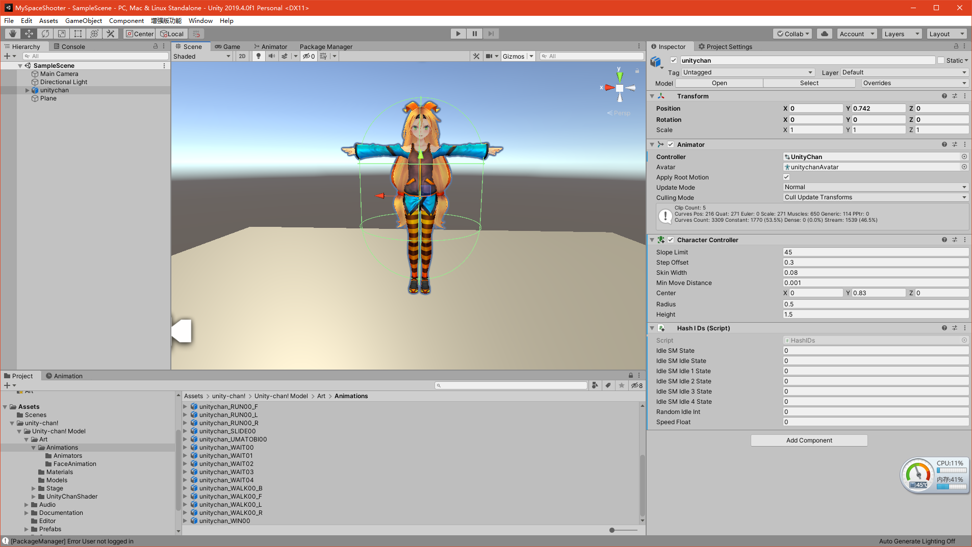Select the Rect tool
Screen dimensions: 972x547
click(x=78, y=34)
